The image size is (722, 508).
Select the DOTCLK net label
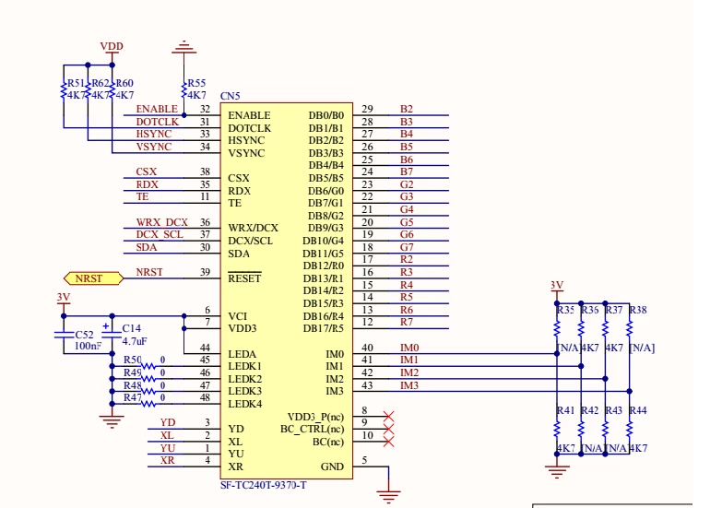click(158, 122)
